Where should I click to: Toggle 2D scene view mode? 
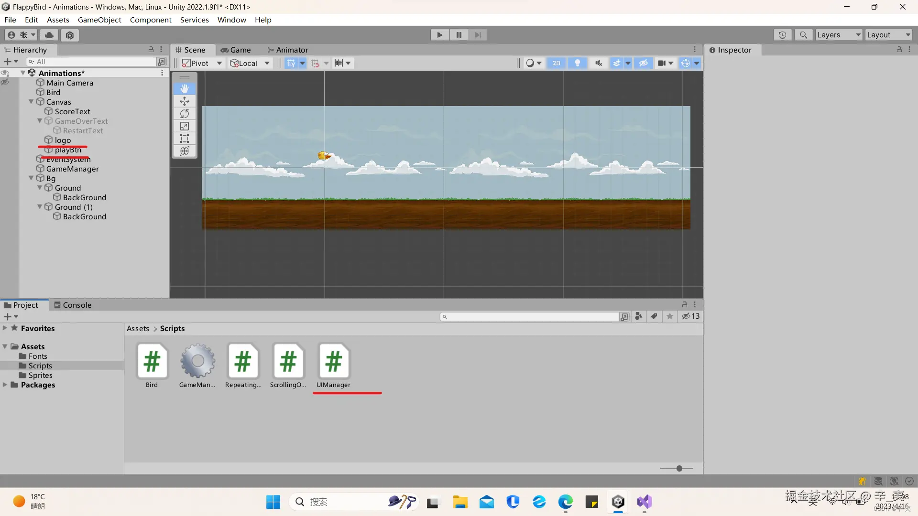pos(557,63)
